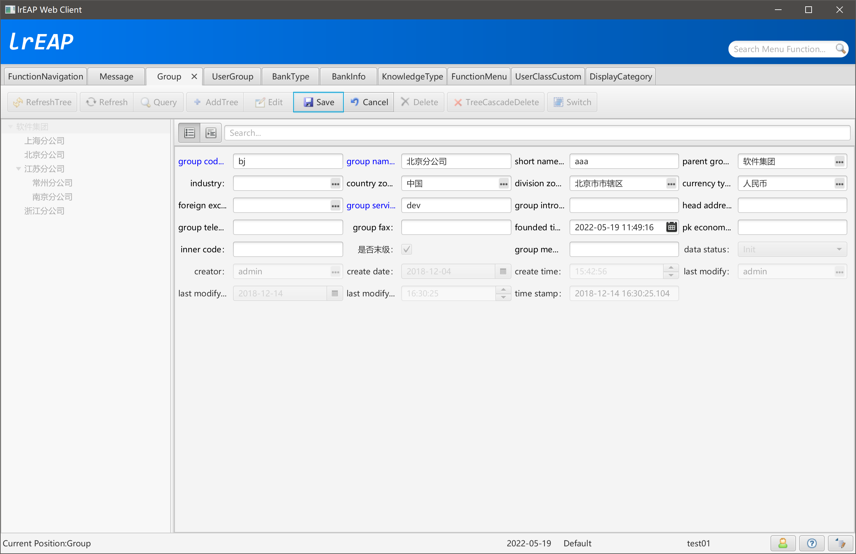856x554 pixels.
Task: Switch to UserGroup tab
Action: 232,76
